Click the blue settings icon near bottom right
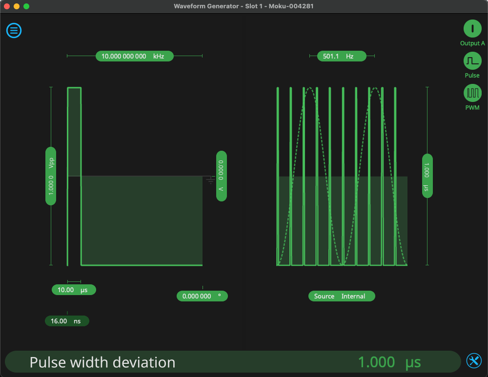Viewport: 488px width, 377px height. tap(474, 361)
